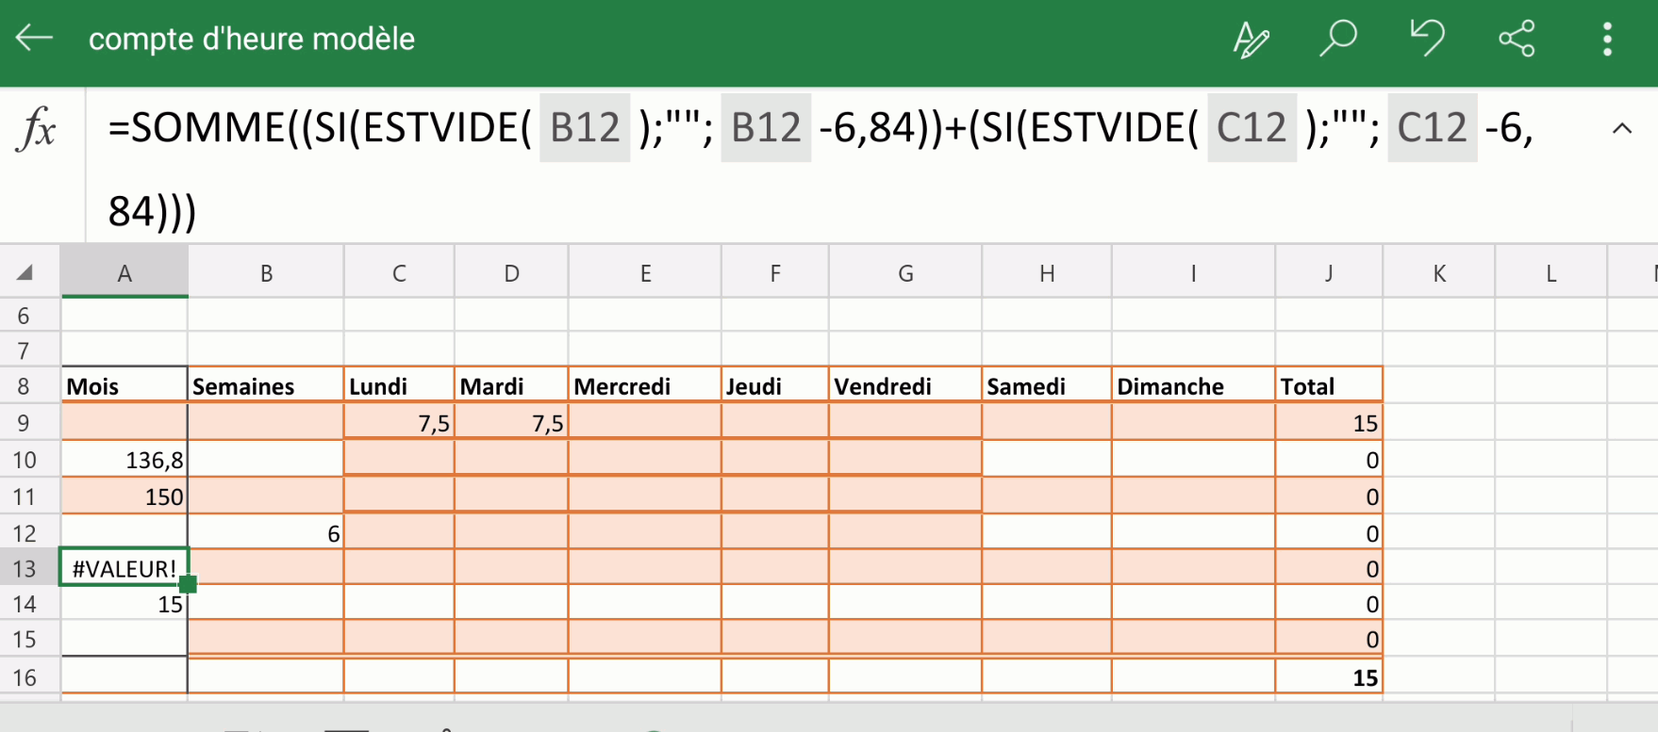
Task: Click the #VALEUR! error cell
Action: pyautogui.click(x=124, y=568)
